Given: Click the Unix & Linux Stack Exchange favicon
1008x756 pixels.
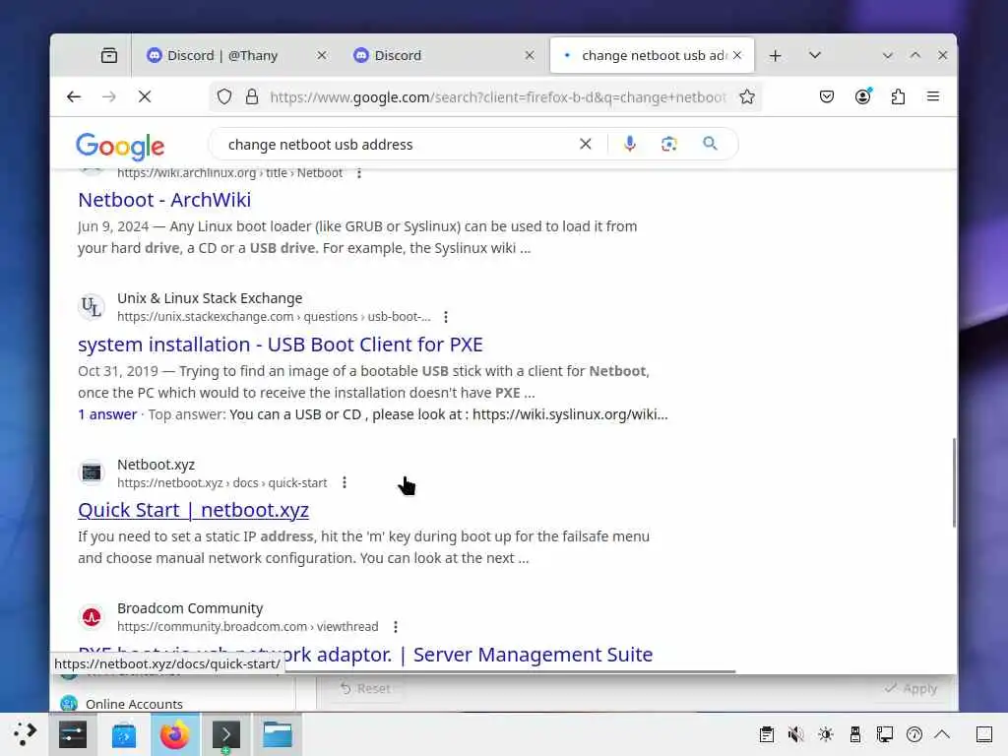Looking at the screenshot, I should point(92,307).
